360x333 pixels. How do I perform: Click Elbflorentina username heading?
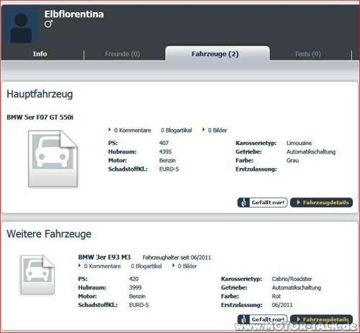coord(74,14)
